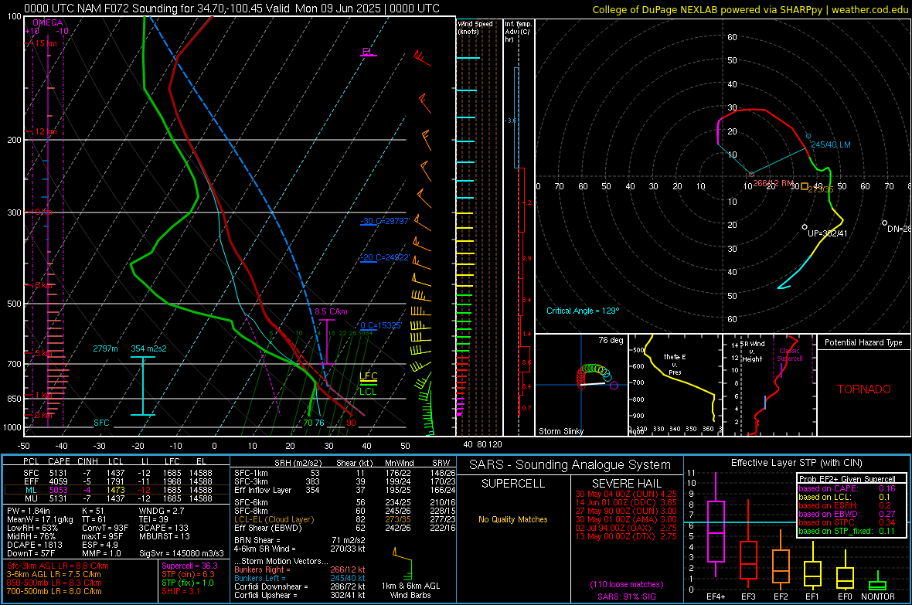912x605 pixels.
Task: Click the 'Inf. Temp. Adv.' panel header
Action: click(x=518, y=32)
